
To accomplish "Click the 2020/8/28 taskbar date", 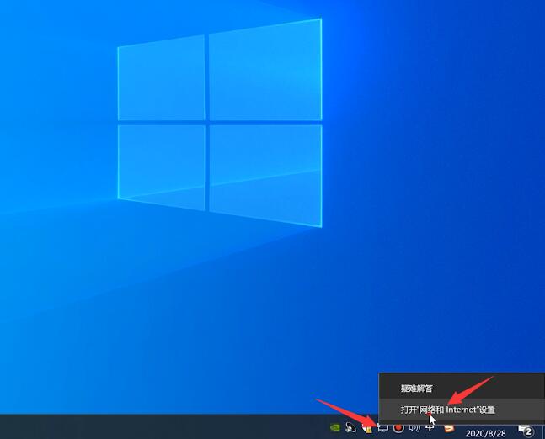I will [485, 433].
